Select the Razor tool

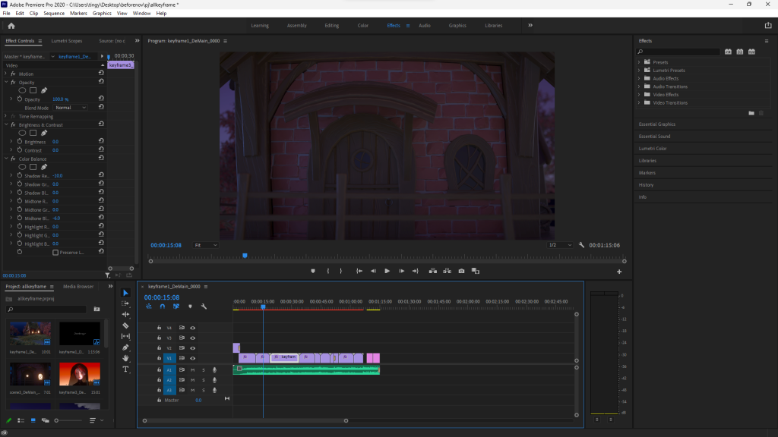click(x=125, y=325)
